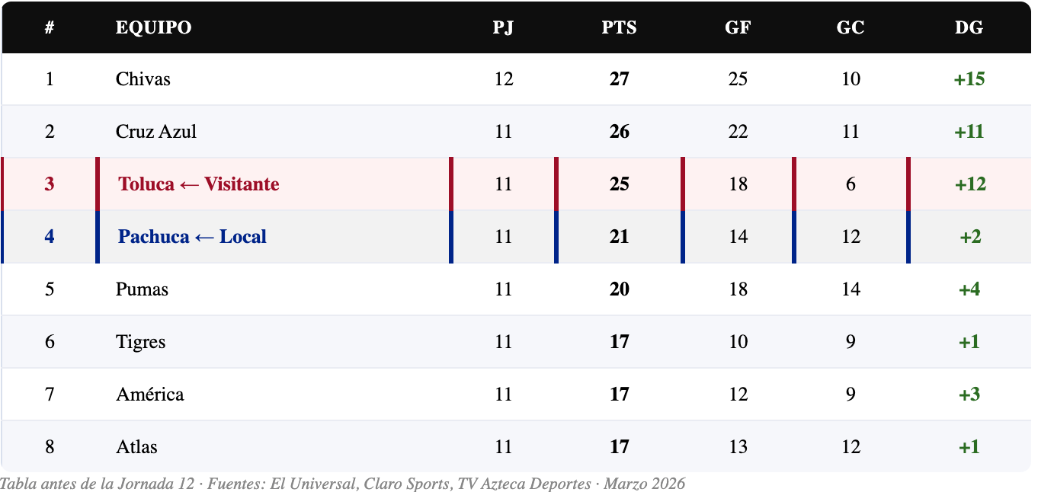
Task: Select the Toluca ← Visitante team name
Action: click(199, 184)
